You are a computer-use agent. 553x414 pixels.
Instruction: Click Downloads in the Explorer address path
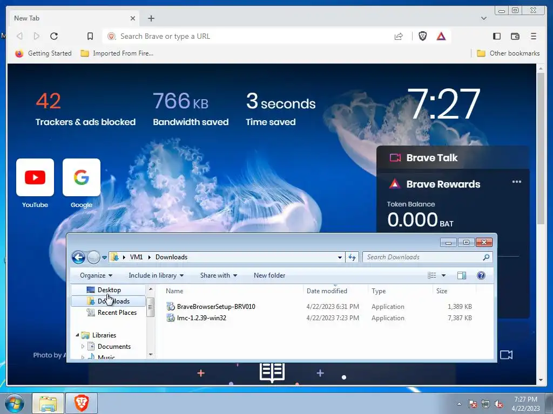coord(171,257)
